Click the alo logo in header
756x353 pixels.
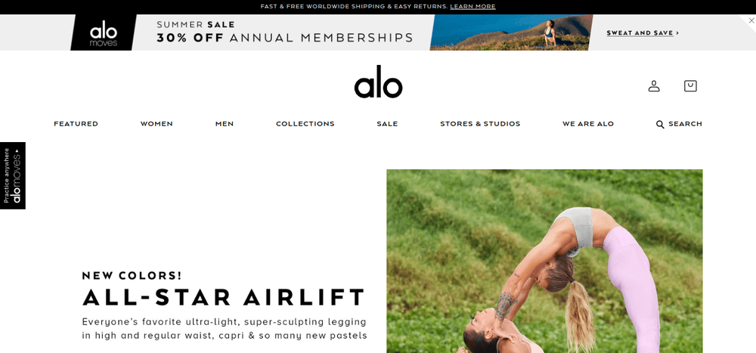tap(378, 82)
